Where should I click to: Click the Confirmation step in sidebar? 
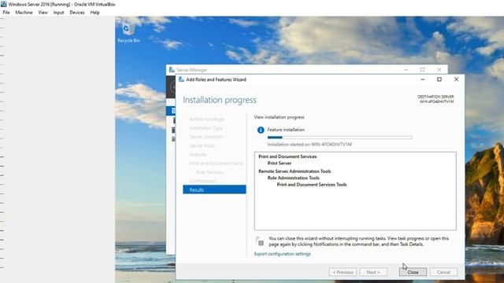[x=203, y=181]
